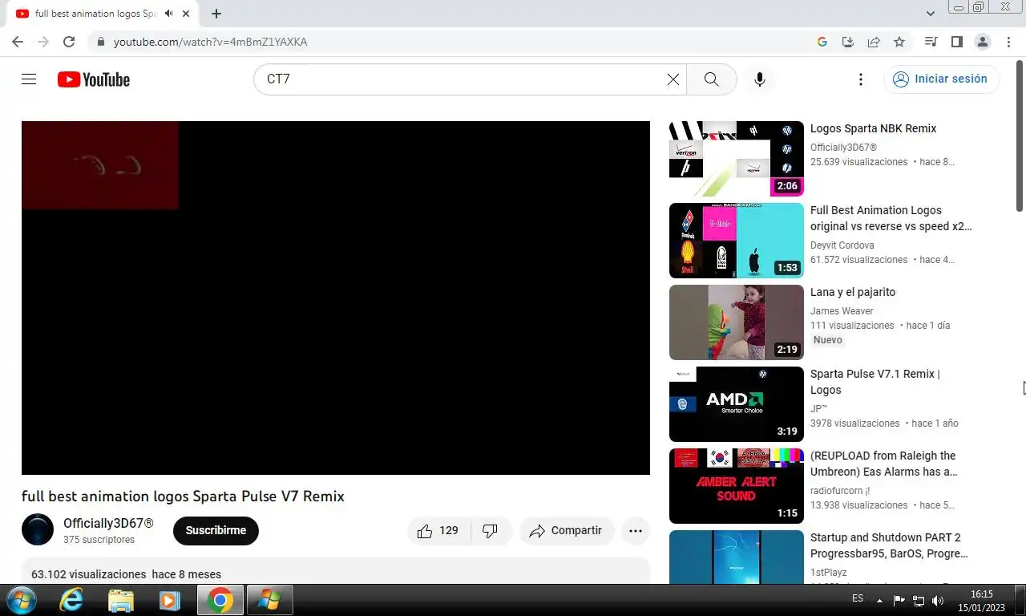Open Lana y el pajarito title
Image resolution: width=1026 pixels, height=616 pixels.
click(x=853, y=292)
